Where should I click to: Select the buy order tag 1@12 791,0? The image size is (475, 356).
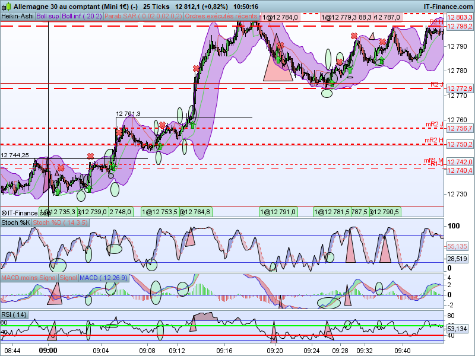(x=278, y=212)
